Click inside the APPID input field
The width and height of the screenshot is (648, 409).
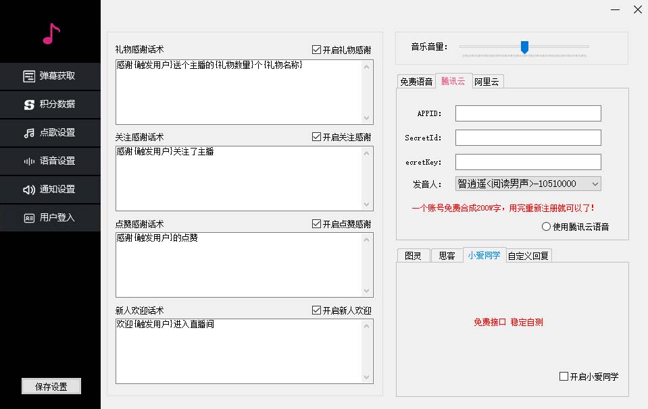coord(528,113)
